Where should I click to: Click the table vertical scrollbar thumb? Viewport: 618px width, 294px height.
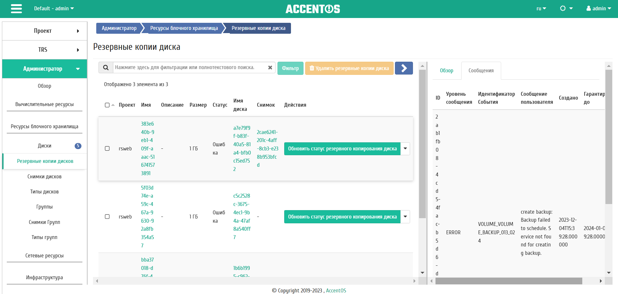(x=423, y=144)
